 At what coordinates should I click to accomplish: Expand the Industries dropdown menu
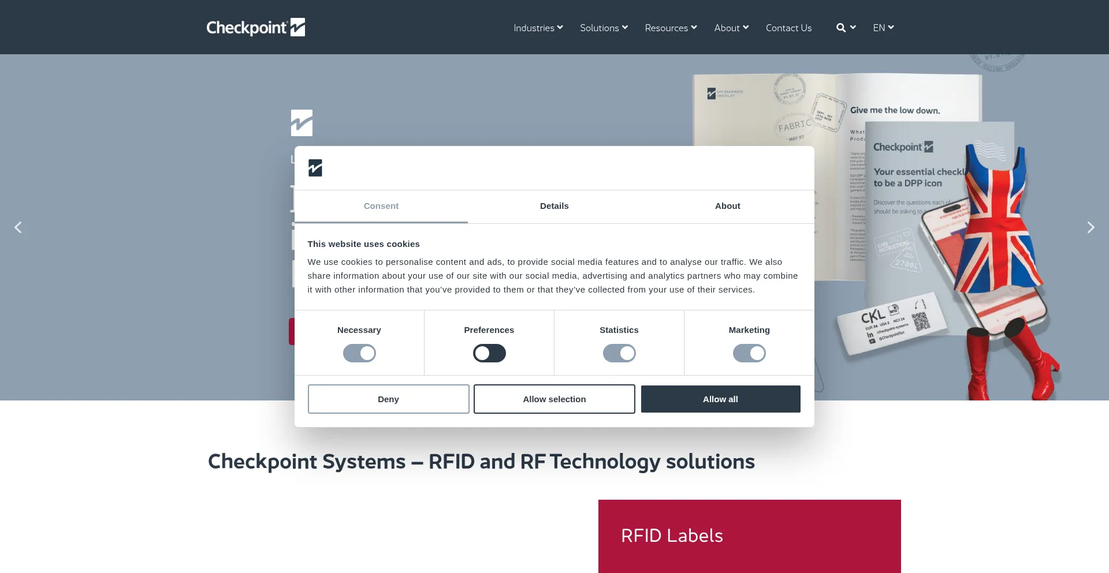tap(538, 28)
